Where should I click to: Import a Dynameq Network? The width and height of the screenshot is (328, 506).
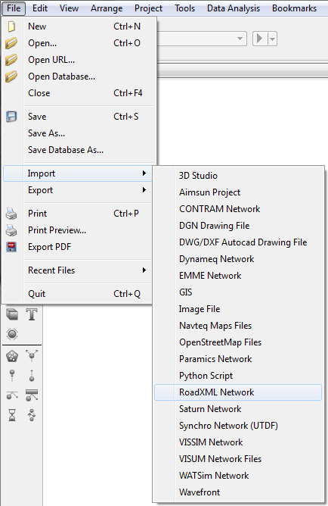pos(238,259)
